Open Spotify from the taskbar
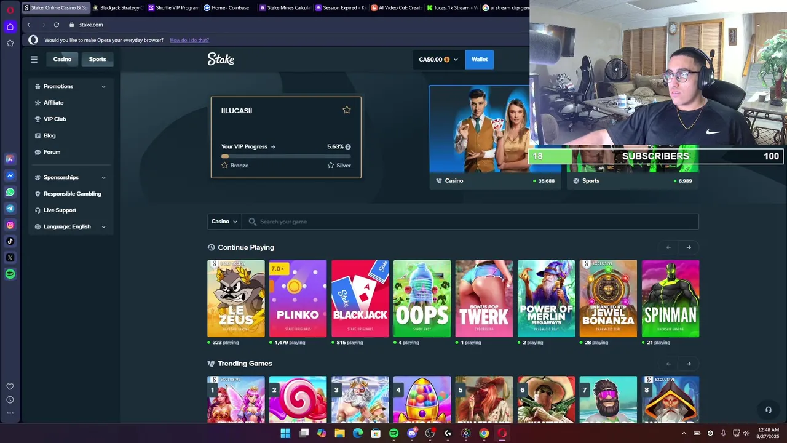Screen dimensions: 787x443 [x=393, y=433]
